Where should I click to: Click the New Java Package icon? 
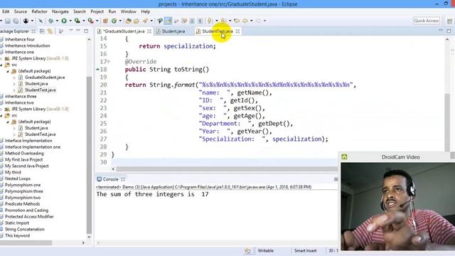click(x=105, y=21)
